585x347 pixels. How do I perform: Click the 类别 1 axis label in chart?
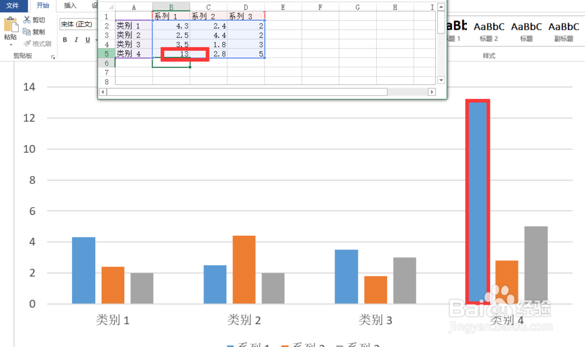pyautogui.click(x=113, y=319)
